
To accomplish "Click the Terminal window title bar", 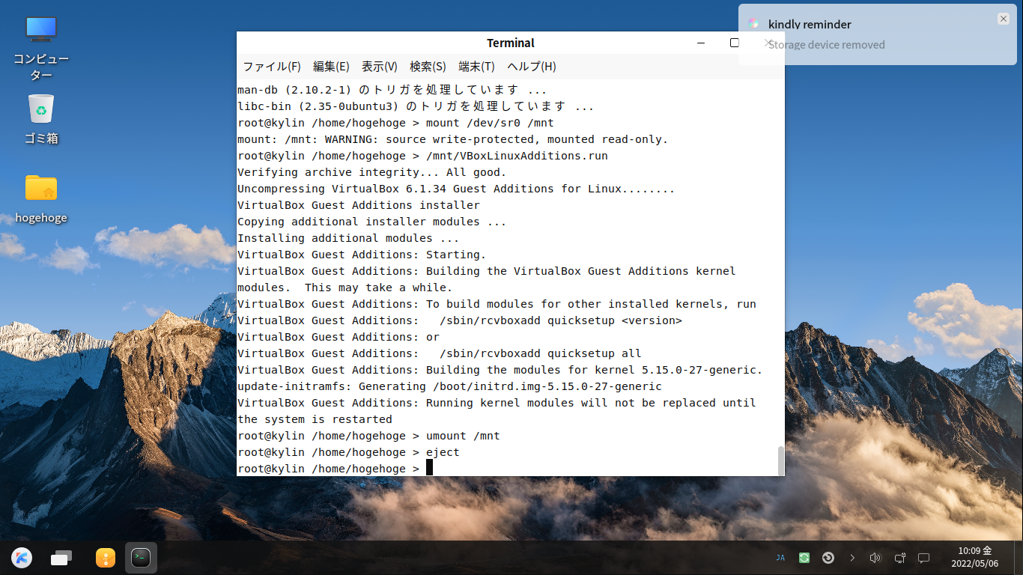I will (x=511, y=43).
